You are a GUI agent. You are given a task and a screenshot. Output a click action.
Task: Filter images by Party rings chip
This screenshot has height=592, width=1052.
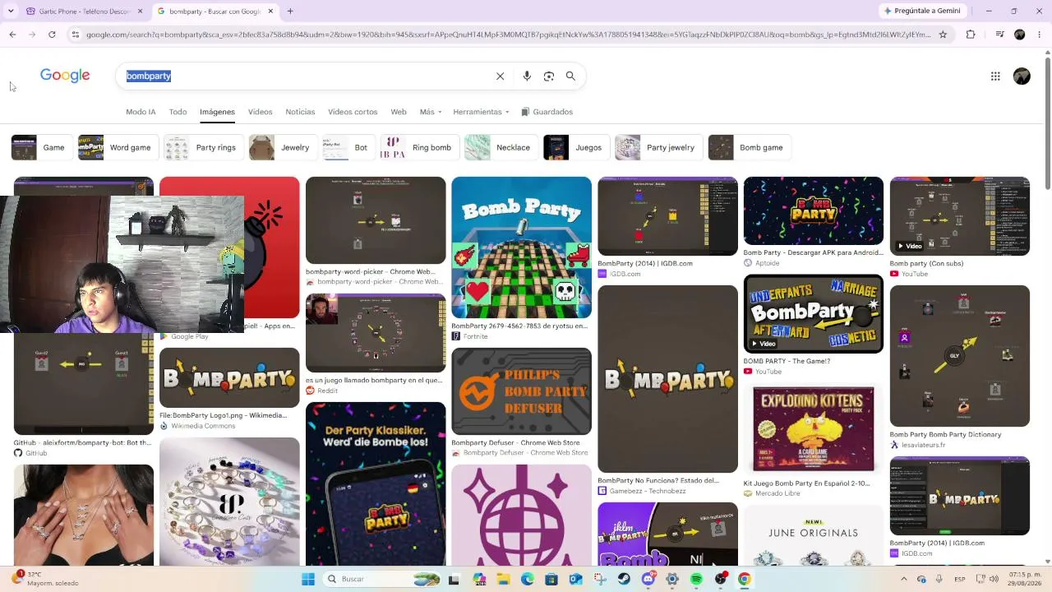click(x=204, y=148)
